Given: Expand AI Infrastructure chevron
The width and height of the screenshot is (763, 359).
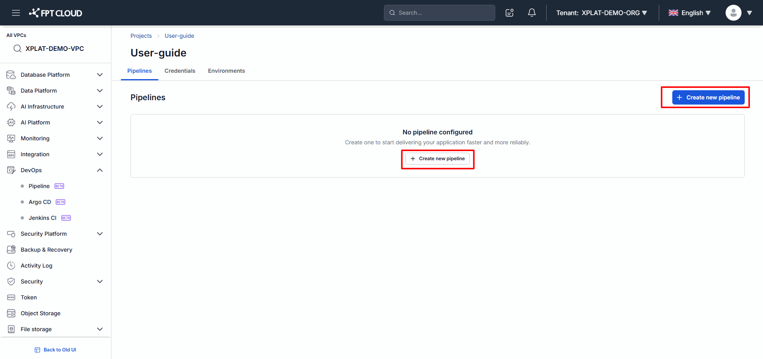Looking at the screenshot, I should pyautogui.click(x=100, y=107).
